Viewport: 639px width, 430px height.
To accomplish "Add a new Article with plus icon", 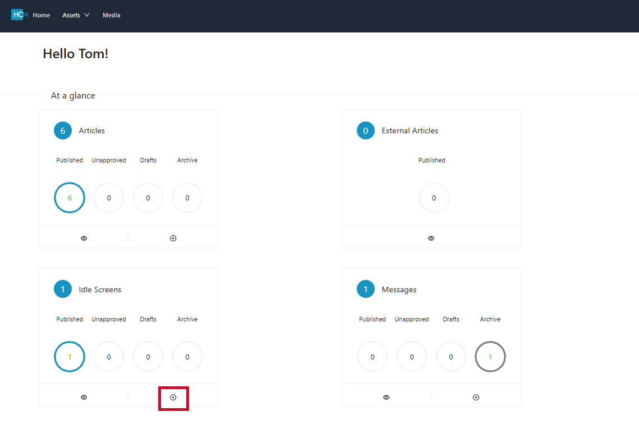I will coord(173,238).
